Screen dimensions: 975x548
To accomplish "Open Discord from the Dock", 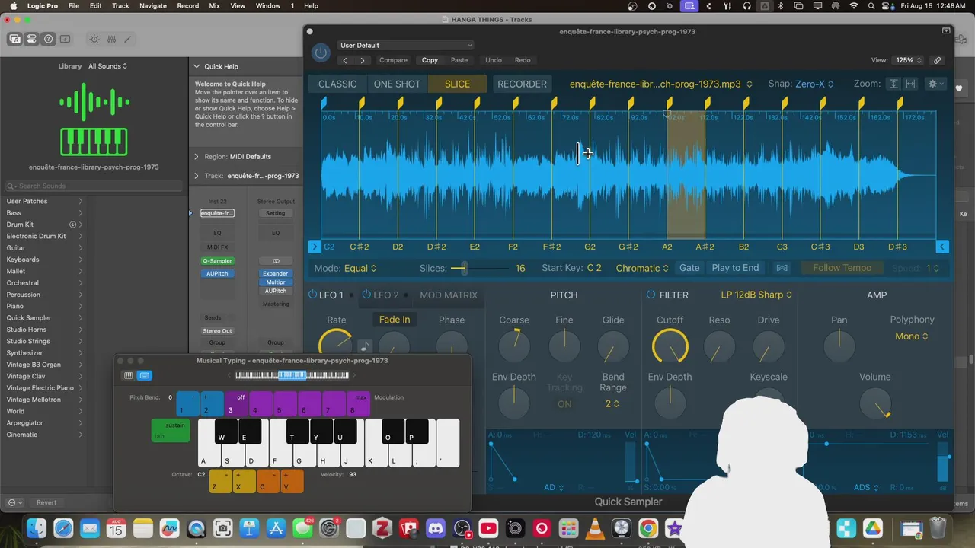I will click(436, 528).
